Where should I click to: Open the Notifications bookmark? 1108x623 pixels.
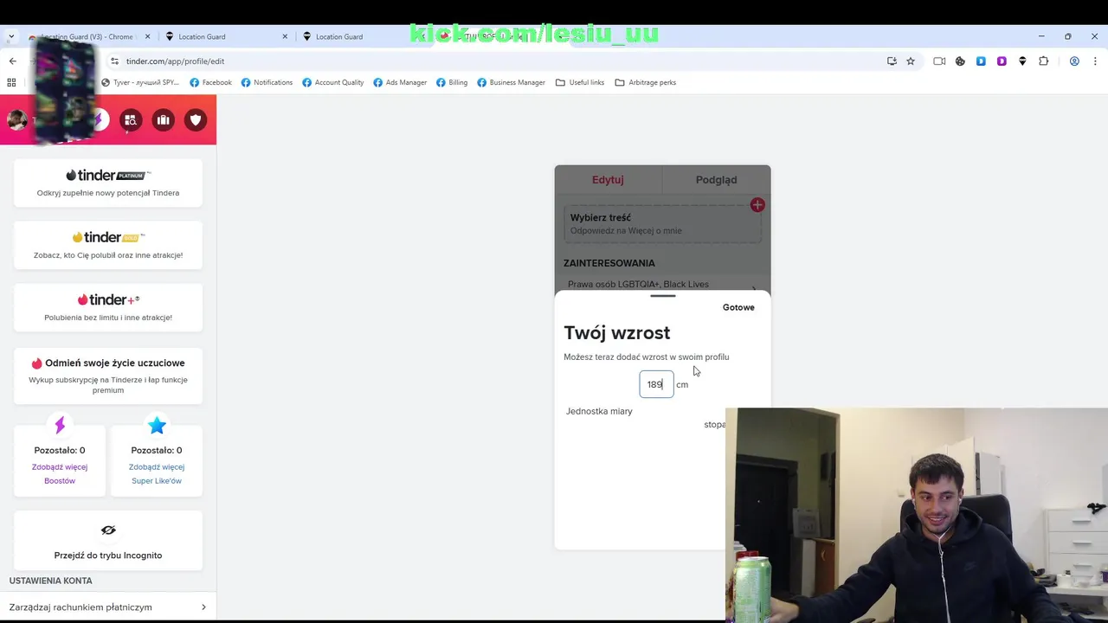pyautogui.click(x=267, y=82)
